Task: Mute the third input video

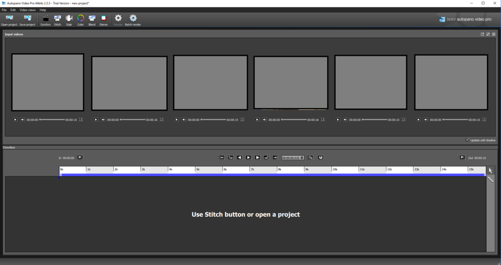Action: coord(184,120)
